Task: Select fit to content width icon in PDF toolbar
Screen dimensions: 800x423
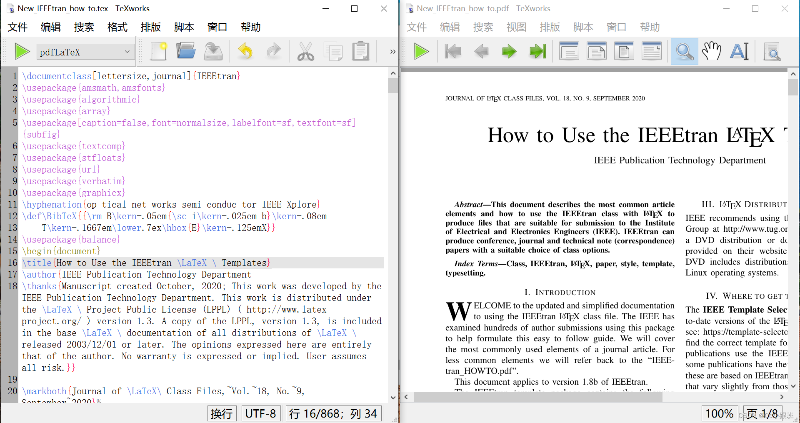Action: click(x=652, y=51)
